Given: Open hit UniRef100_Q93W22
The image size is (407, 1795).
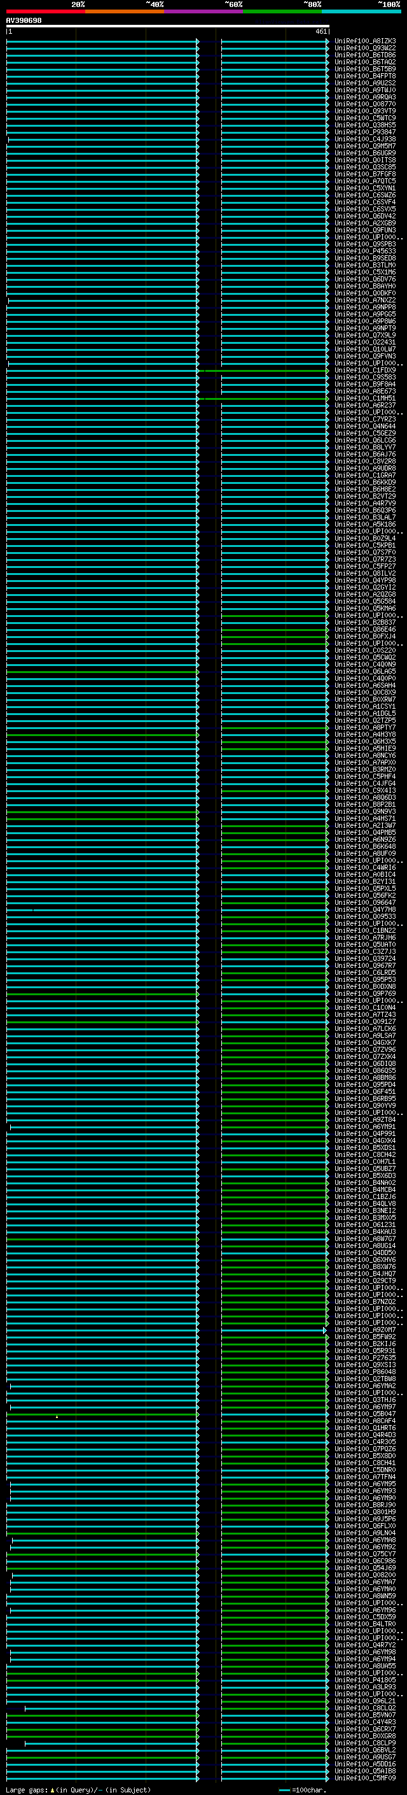Looking at the screenshot, I should pyautogui.click(x=365, y=48).
